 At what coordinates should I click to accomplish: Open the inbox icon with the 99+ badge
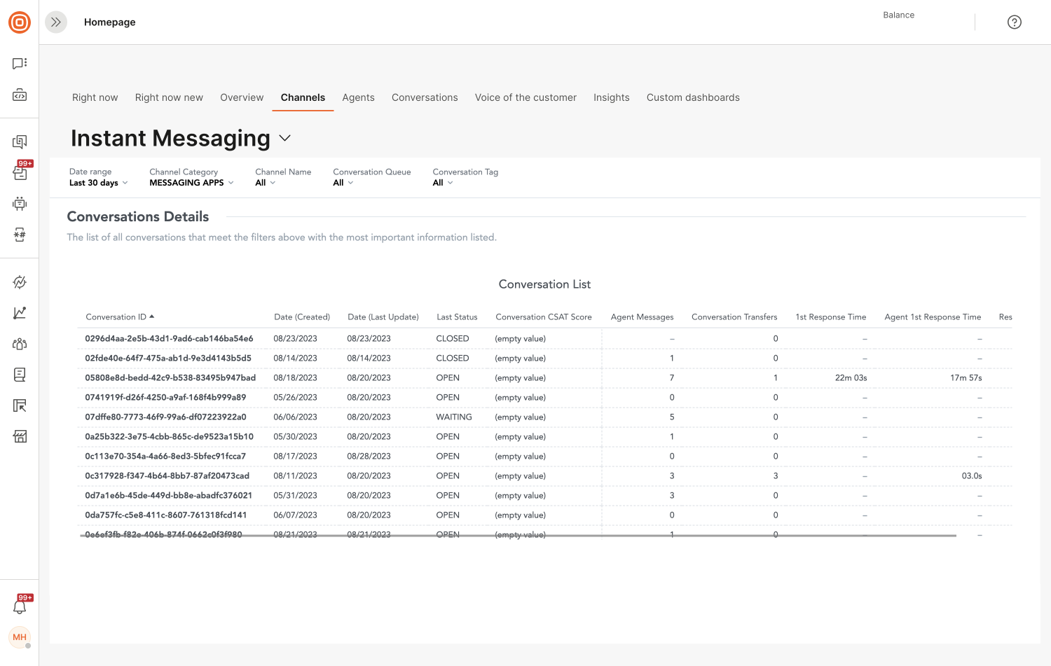[x=20, y=172]
